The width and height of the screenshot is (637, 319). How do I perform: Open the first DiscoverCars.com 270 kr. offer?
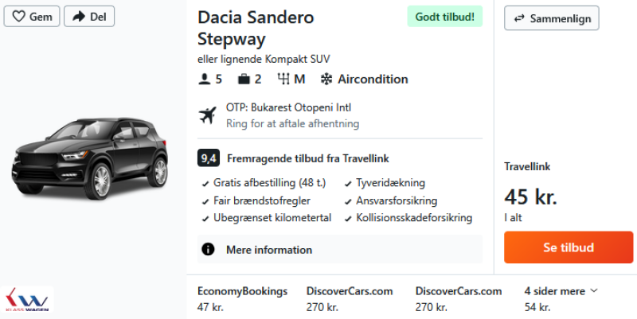tap(350, 298)
